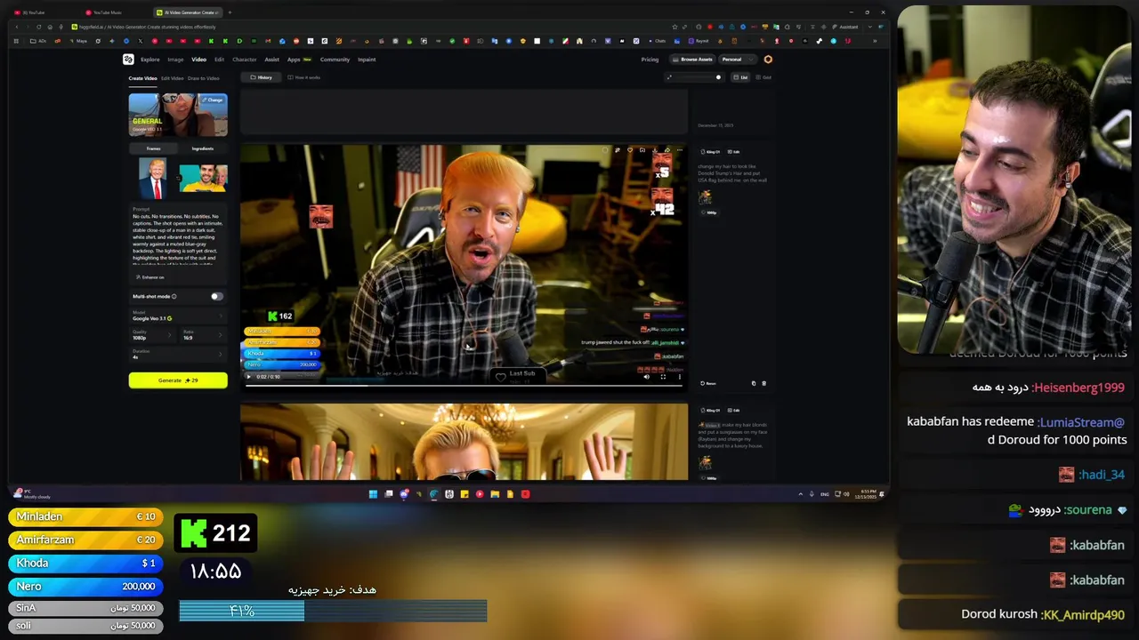Open the reference image thumbnail under prompt
1139x640 pixels.
coord(705,196)
